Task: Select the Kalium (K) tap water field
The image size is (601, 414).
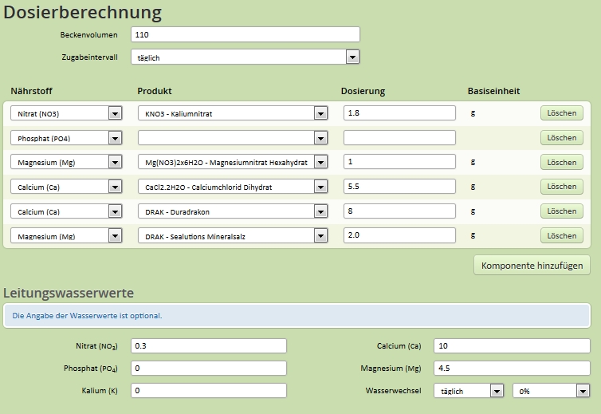Action: (x=209, y=390)
